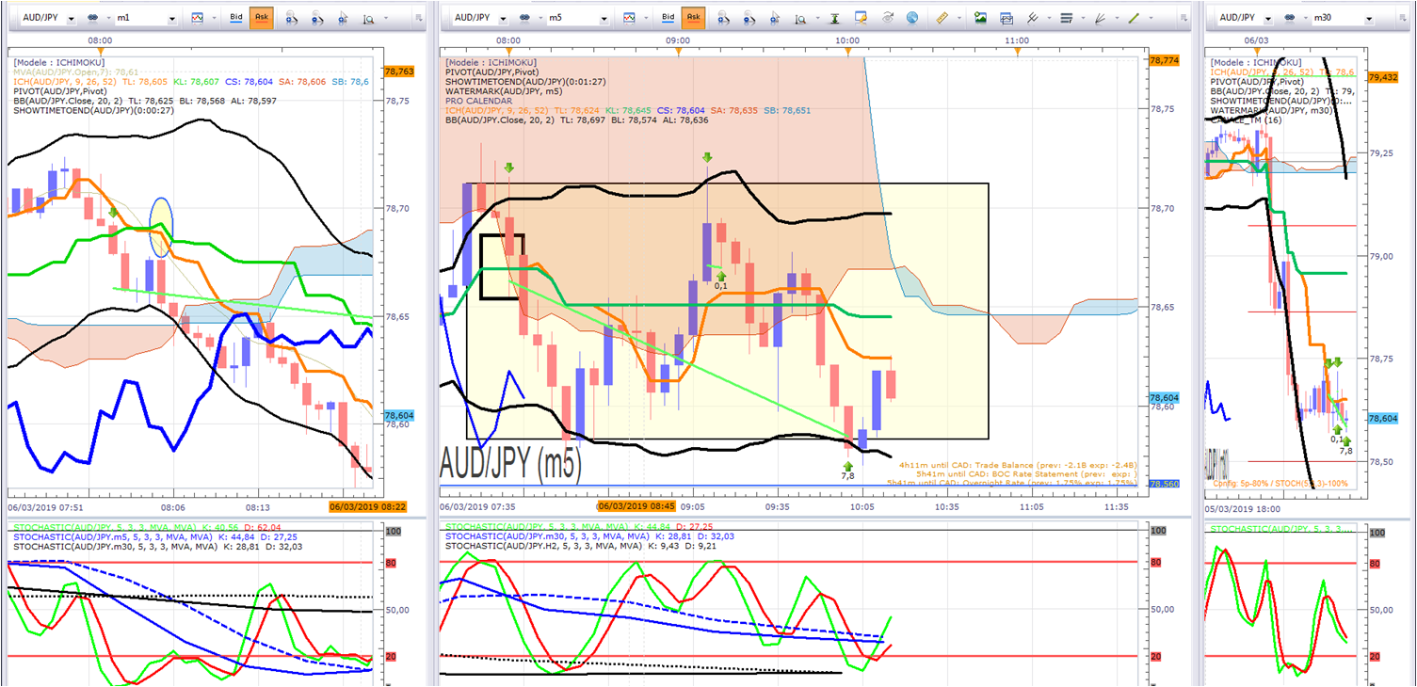1417x687 pixels.
Task: Click zoom in icon in the m1 chart toolbar
Action: pyautogui.click(x=292, y=18)
